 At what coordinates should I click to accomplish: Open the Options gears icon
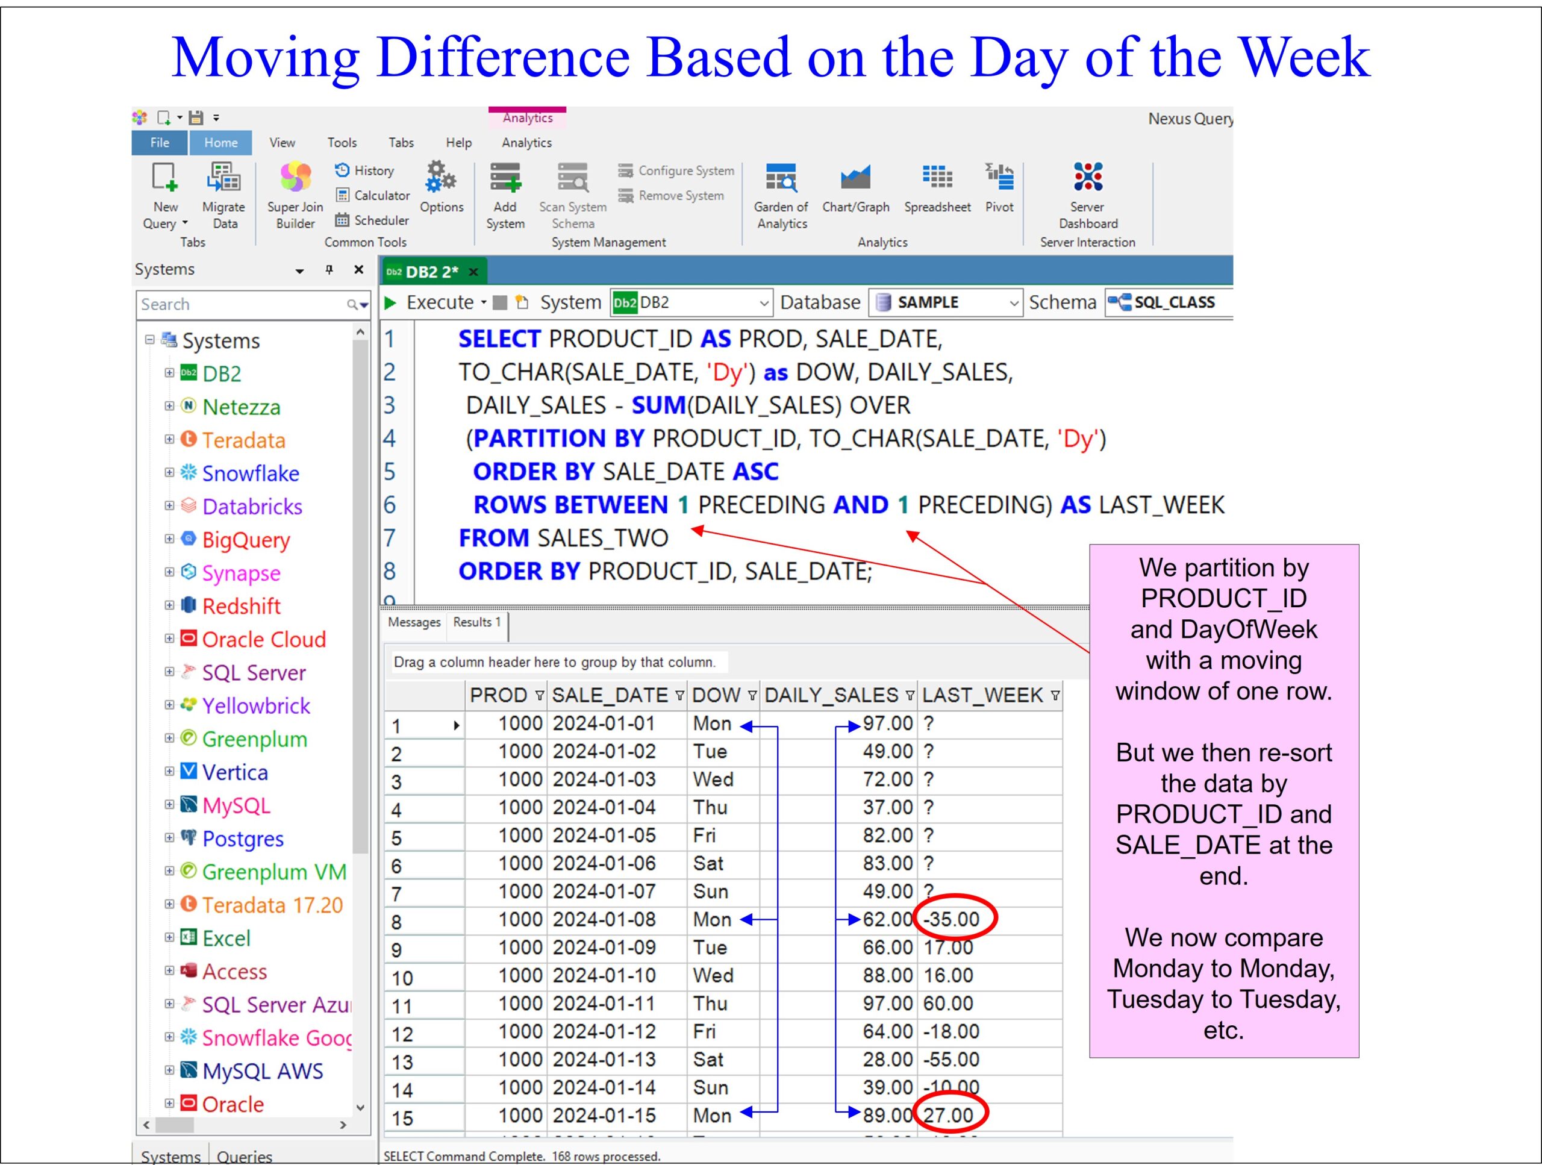click(442, 186)
